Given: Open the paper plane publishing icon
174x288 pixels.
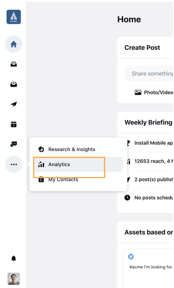Looking at the screenshot, I should point(14,104).
